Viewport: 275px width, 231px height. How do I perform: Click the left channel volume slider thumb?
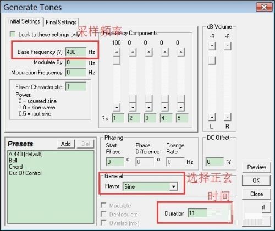212,61
